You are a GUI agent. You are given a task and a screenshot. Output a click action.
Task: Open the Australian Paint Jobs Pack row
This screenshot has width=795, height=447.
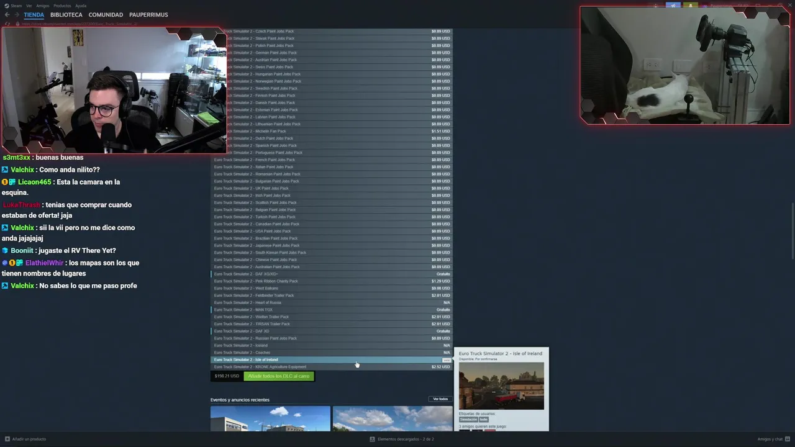[x=332, y=267]
